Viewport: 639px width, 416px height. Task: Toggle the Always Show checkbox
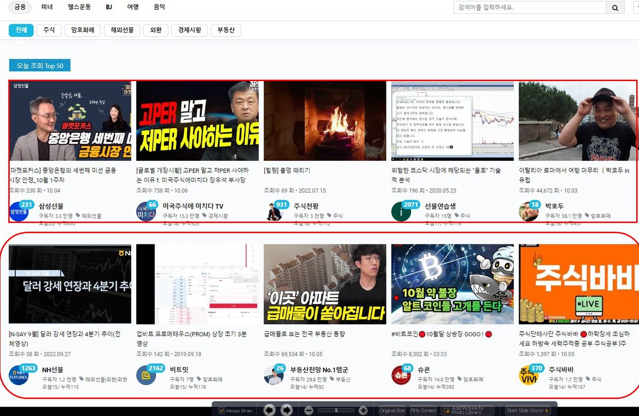pyautogui.click(x=222, y=411)
